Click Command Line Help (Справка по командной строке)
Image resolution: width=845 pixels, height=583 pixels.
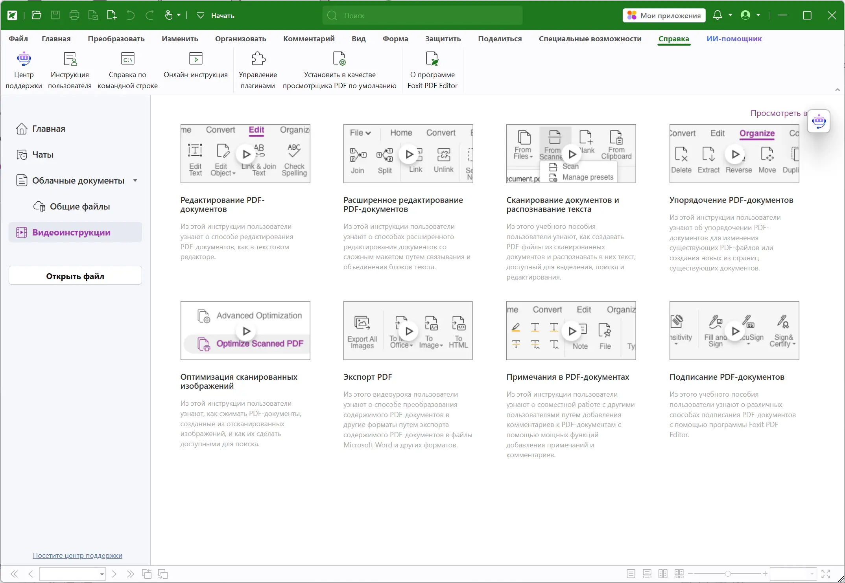127,59
